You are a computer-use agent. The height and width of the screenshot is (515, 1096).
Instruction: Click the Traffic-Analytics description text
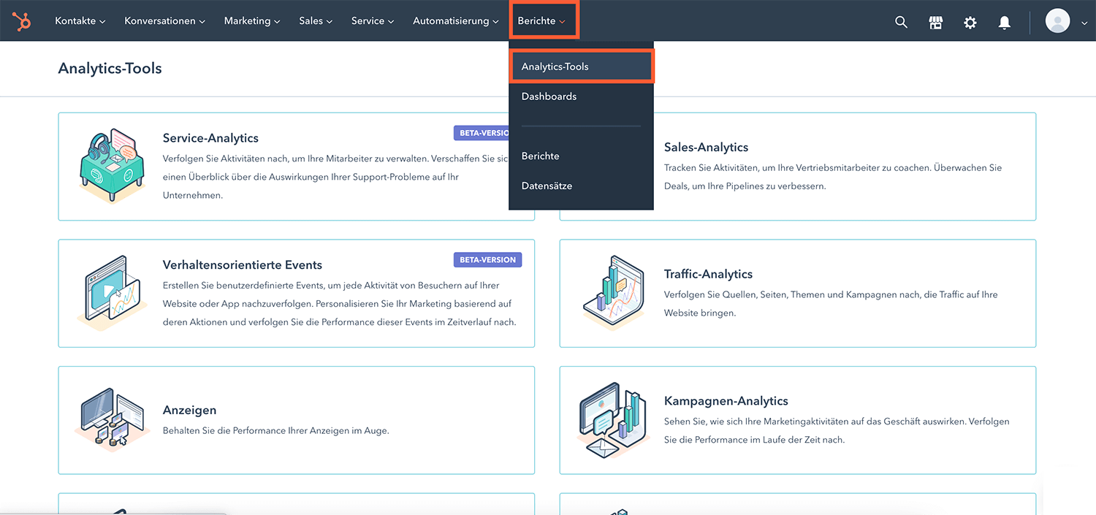831,304
